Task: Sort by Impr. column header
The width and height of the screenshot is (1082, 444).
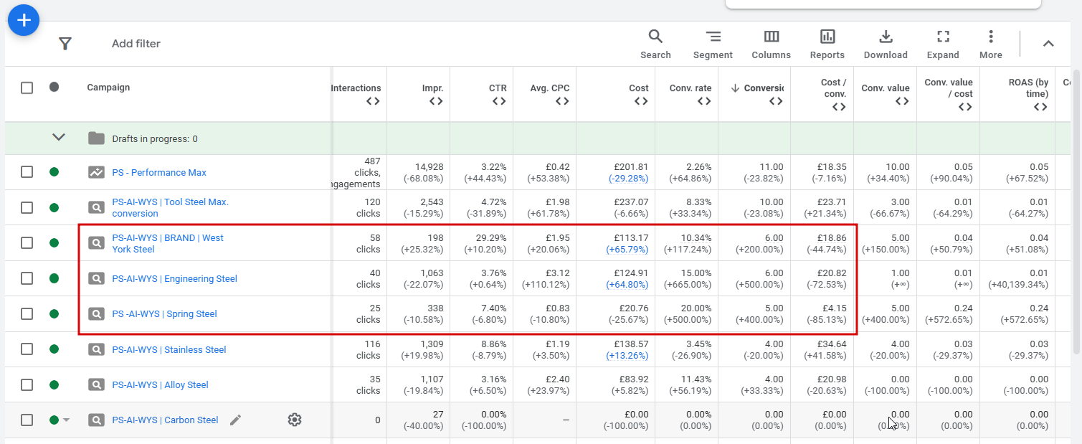Action: click(432, 88)
